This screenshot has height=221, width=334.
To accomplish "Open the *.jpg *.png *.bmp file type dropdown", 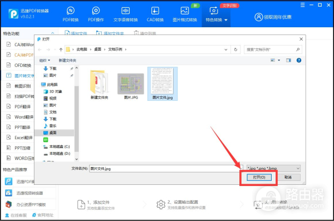I will click(x=273, y=168).
